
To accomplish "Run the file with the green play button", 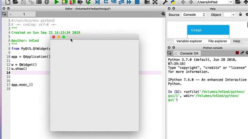I will click(x=57, y=2).
